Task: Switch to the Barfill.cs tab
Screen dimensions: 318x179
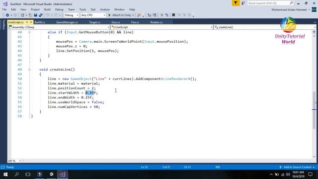Action: pyautogui.click(x=40, y=22)
